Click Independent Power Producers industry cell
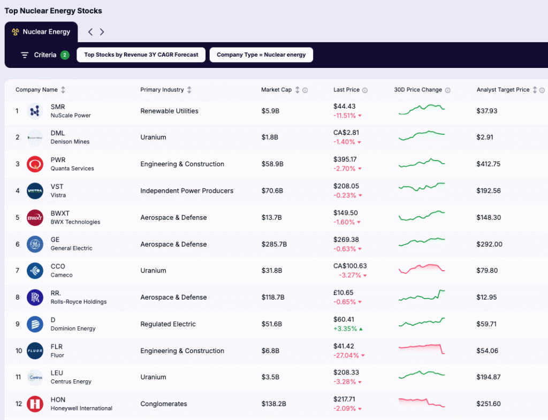Screen dimensions: 548x420 coord(187,191)
